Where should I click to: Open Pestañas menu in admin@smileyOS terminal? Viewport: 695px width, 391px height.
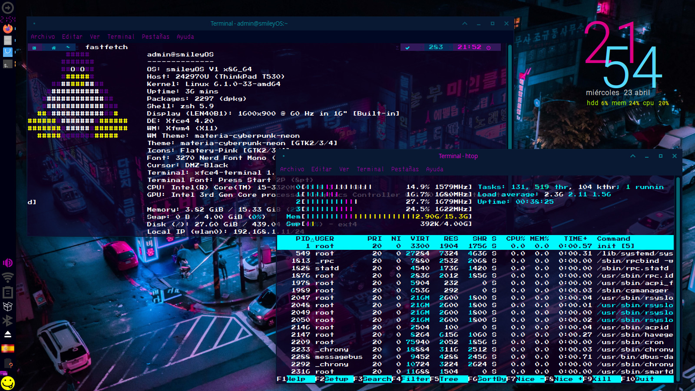156,37
